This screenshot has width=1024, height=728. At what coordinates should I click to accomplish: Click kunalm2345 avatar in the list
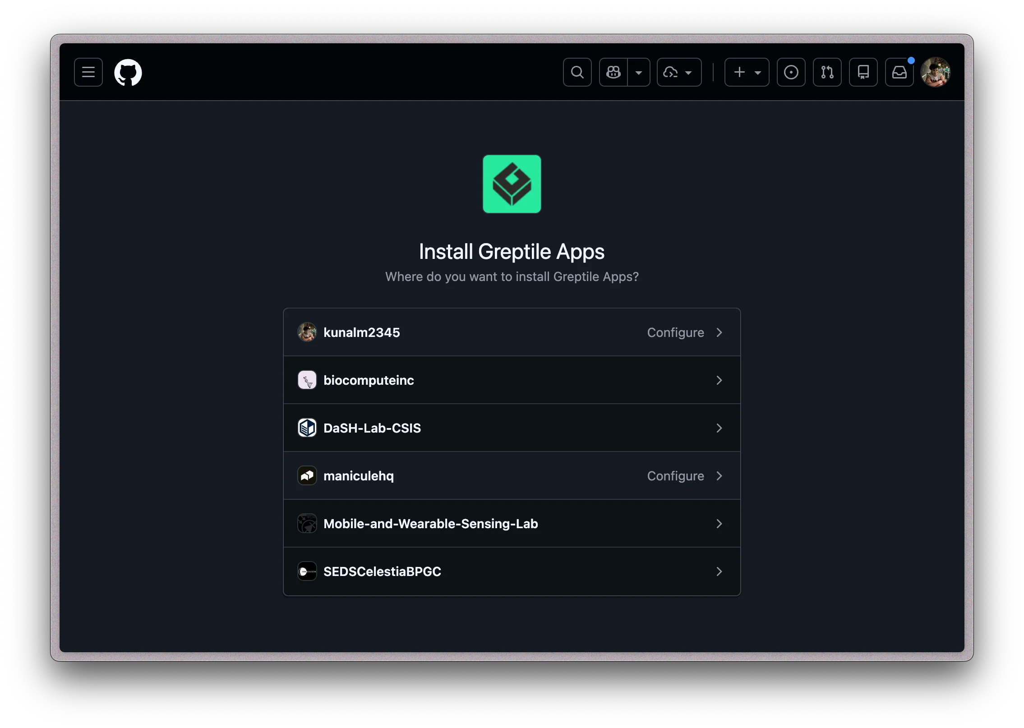click(x=307, y=332)
